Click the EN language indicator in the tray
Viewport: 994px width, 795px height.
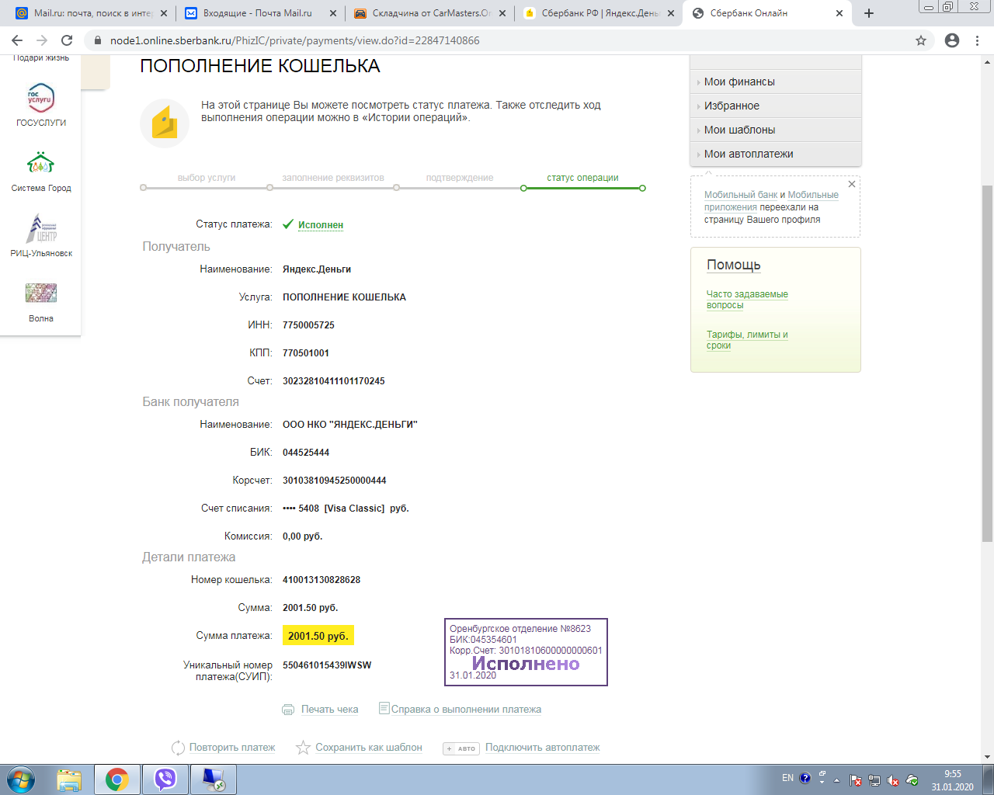pyautogui.click(x=787, y=778)
